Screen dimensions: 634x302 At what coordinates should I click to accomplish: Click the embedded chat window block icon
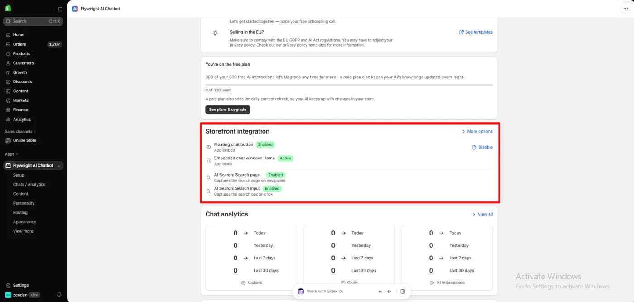(208, 161)
